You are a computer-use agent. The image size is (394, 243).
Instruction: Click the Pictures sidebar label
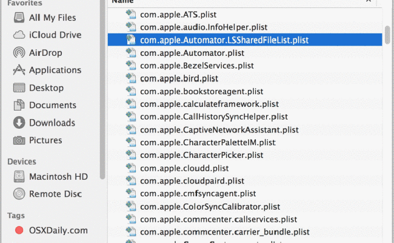[x=45, y=140]
